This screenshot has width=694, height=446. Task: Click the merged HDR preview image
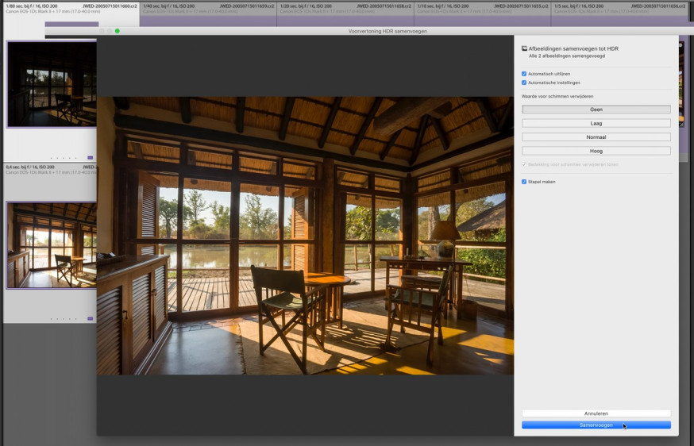click(x=306, y=236)
